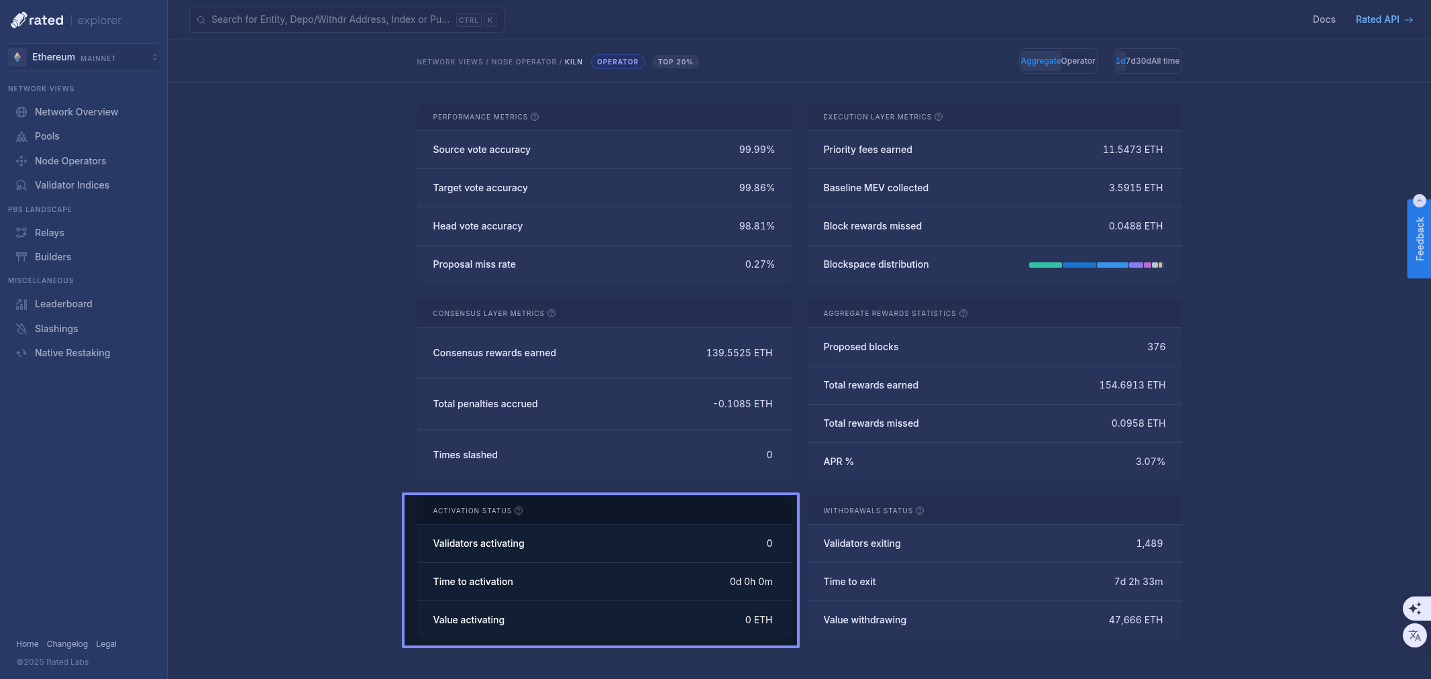
Task: Collapse the Feedback tab arrow
Action: click(1419, 201)
